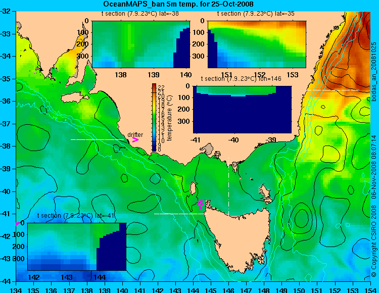The width and height of the screenshot is (379, 293).
Task: Open the lon=146 temperature section inset
Action: tap(242, 110)
